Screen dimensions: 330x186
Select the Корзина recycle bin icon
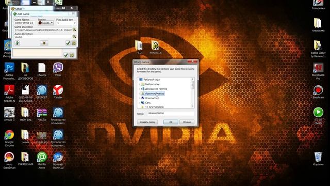pos(318,159)
